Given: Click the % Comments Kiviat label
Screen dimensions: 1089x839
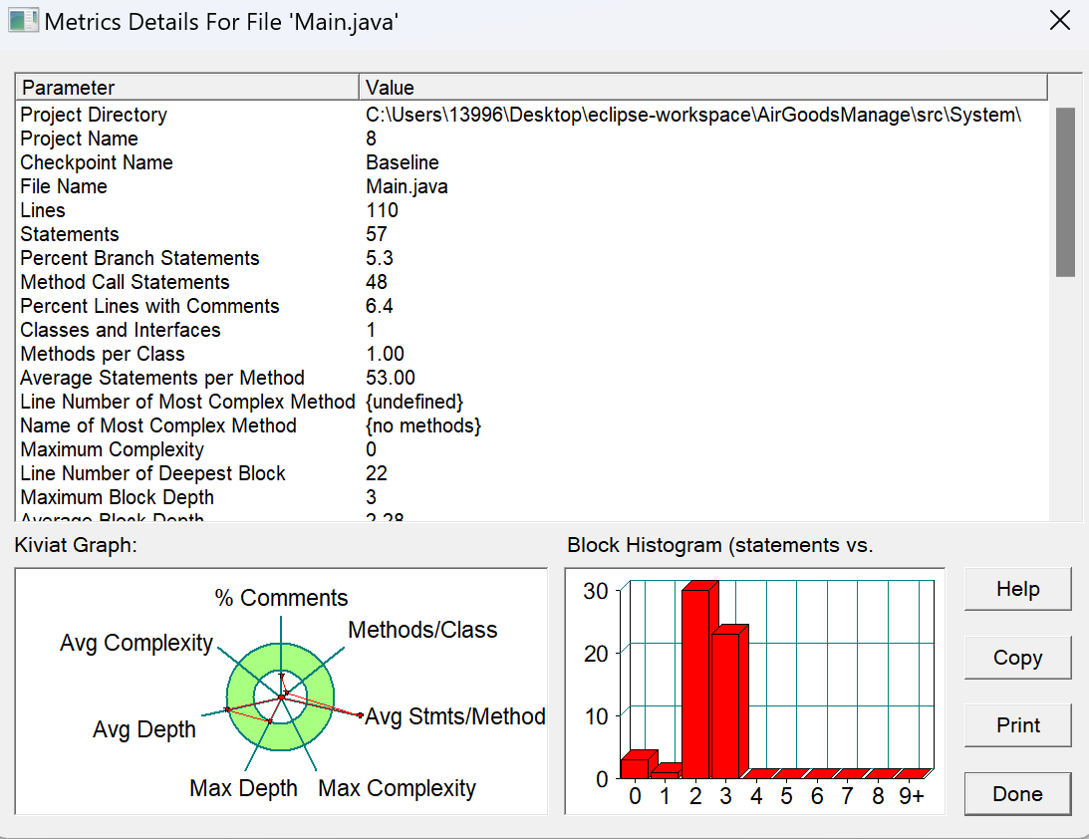Looking at the screenshot, I should 281,598.
